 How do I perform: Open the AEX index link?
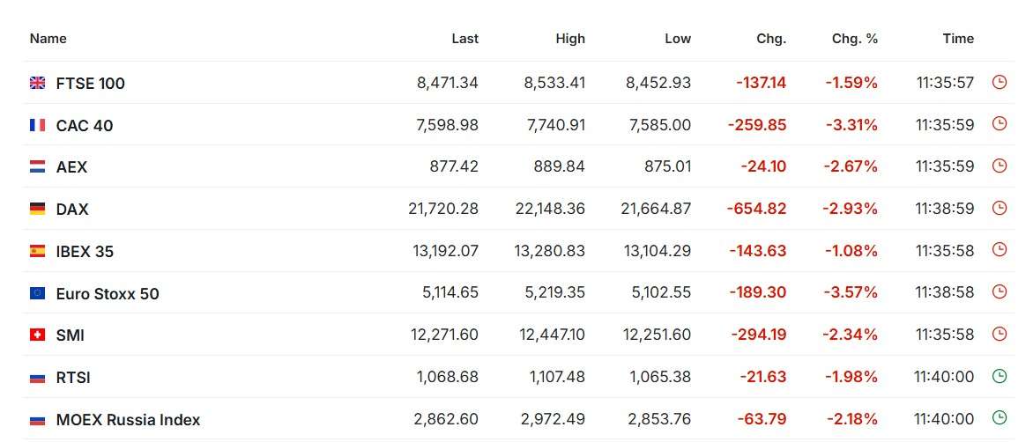pos(71,167)
